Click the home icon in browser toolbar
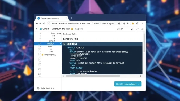 pos(128,24)
